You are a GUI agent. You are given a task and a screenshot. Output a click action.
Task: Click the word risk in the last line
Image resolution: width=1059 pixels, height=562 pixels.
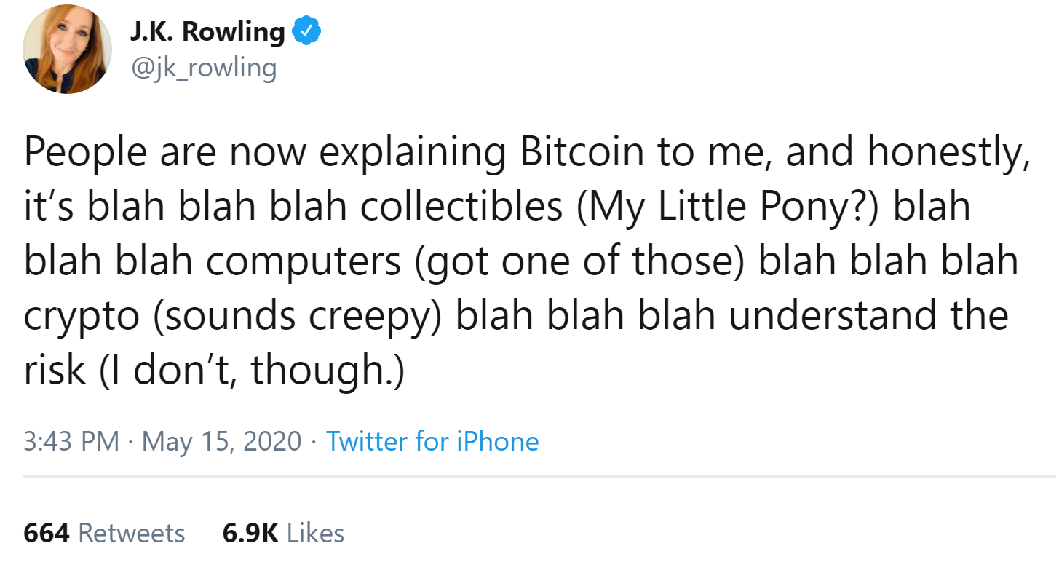point(54,371)
